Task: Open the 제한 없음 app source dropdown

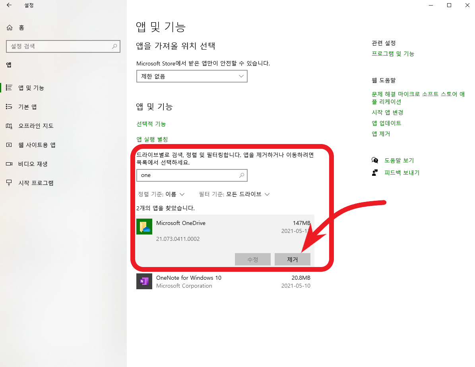Action: (x=192, y=76)
